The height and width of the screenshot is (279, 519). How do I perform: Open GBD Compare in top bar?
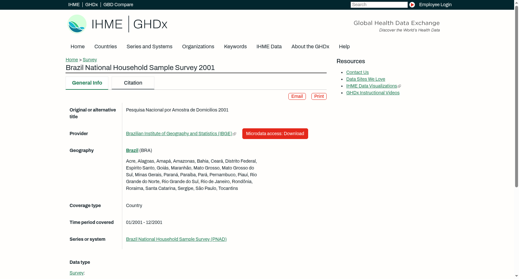tap(118, 5)
